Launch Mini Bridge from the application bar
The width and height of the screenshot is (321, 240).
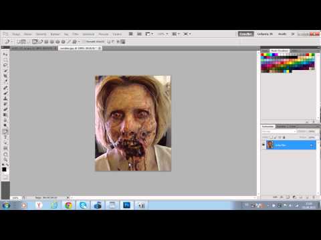pos(139,34)
